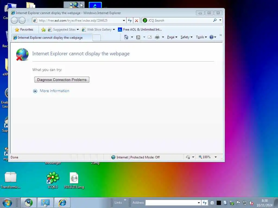Click the Home toolbar icon in Internet Explorer
This screenshot has height=208, width=278.
126,37
